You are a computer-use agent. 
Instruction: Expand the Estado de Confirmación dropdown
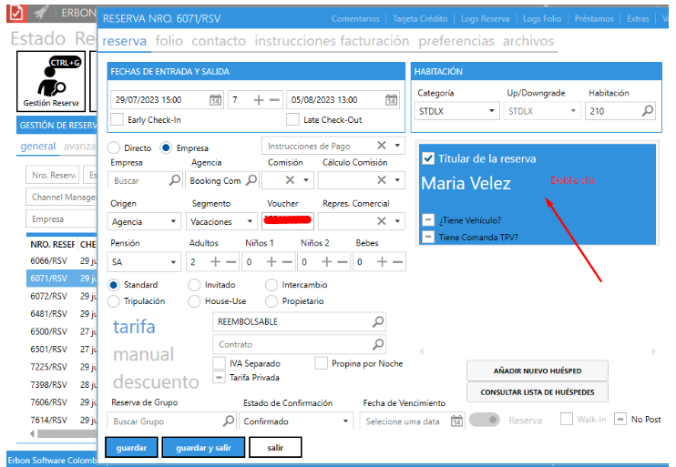[345, 421]
